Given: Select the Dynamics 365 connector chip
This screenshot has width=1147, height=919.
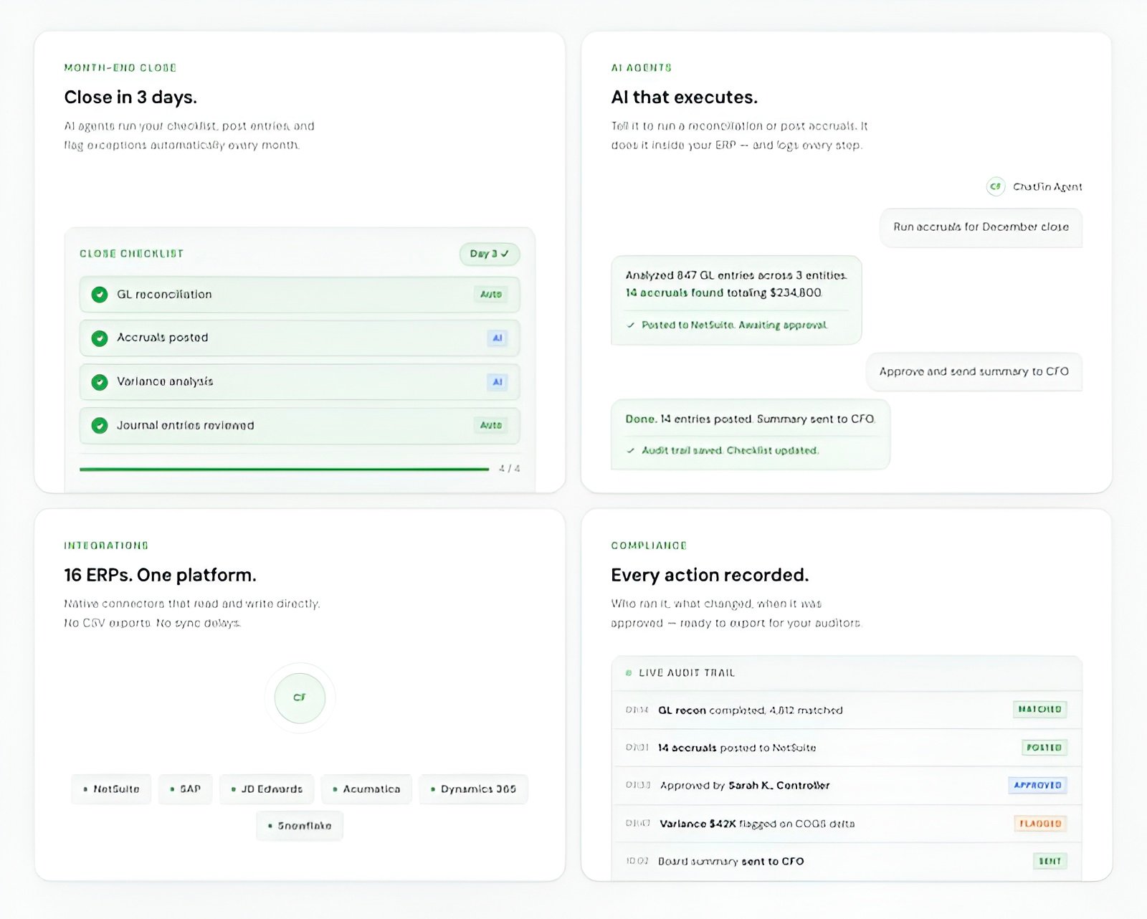Looking at the screenshot, I should pos(473,789).
